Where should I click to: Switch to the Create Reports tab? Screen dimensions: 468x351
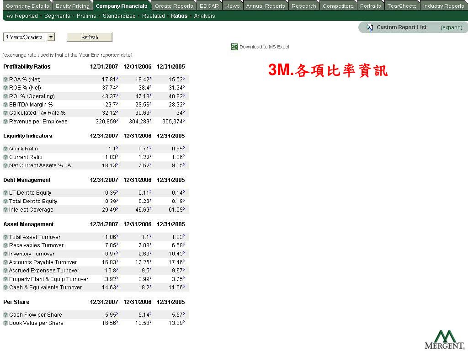pos(174,6)
